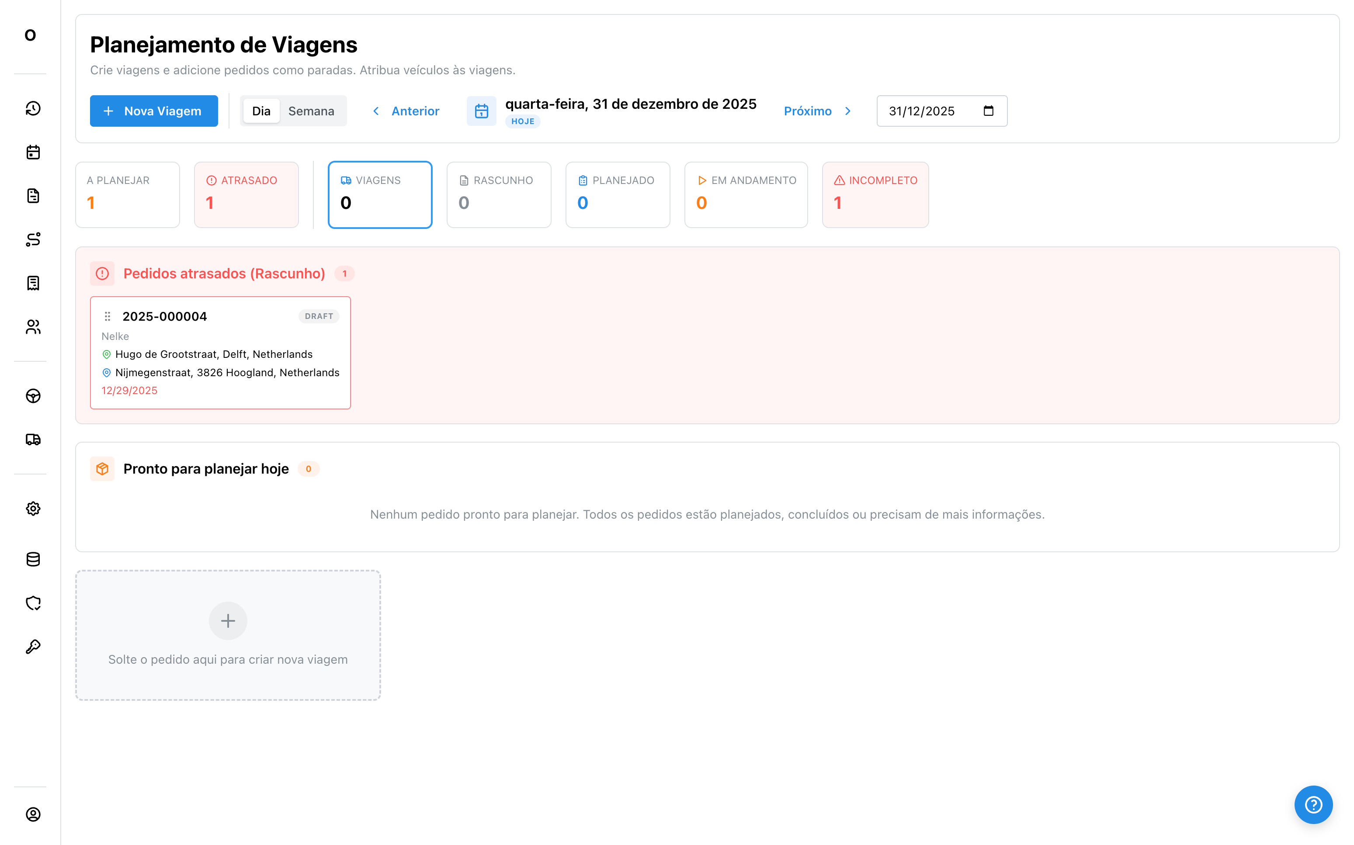Open settings via the gear icon

(x=32, y=509)
